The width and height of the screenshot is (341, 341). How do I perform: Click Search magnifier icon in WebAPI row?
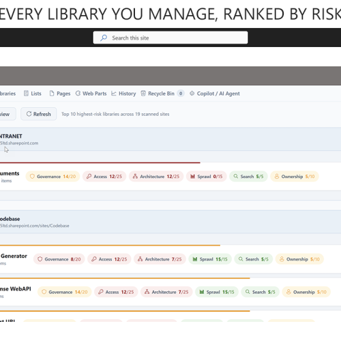[248, 292]
